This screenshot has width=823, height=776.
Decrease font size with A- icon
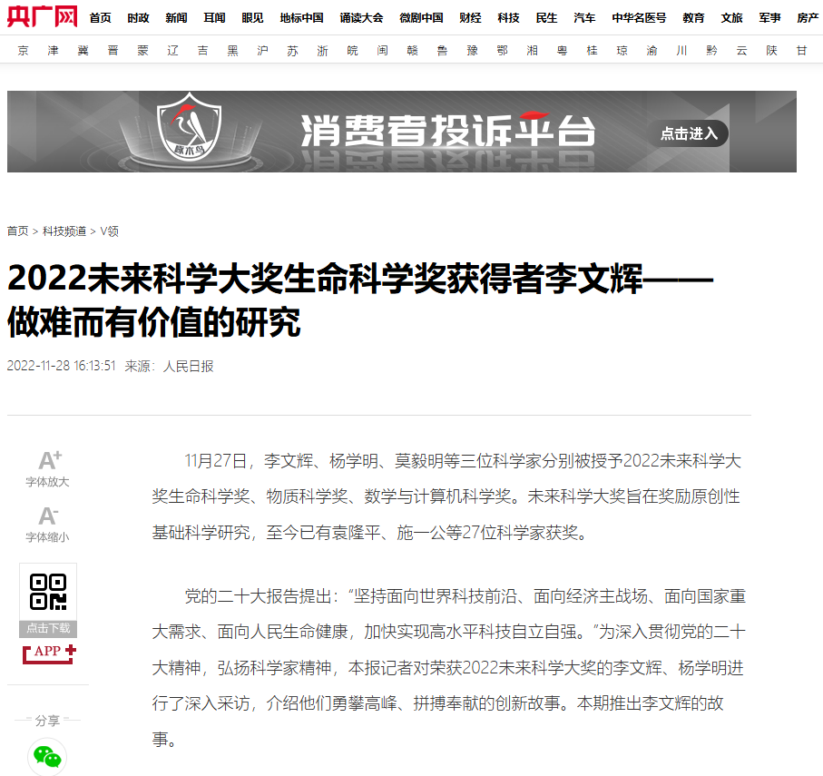pos(47,516)
